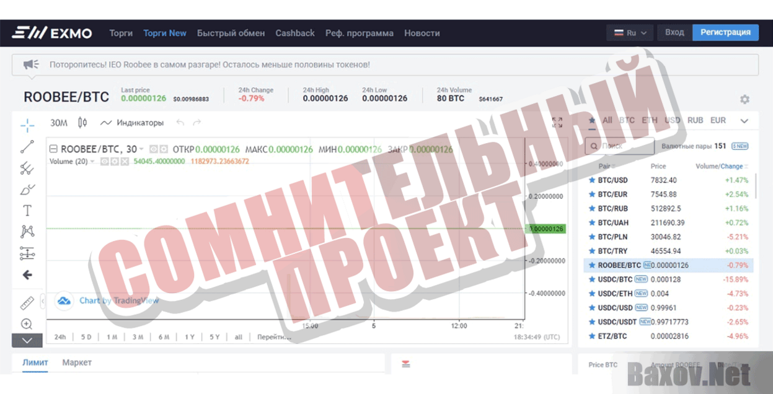773x394 pixels.
Task: Toggle favorite star for BTC/EUR
Action: point(591,195)
